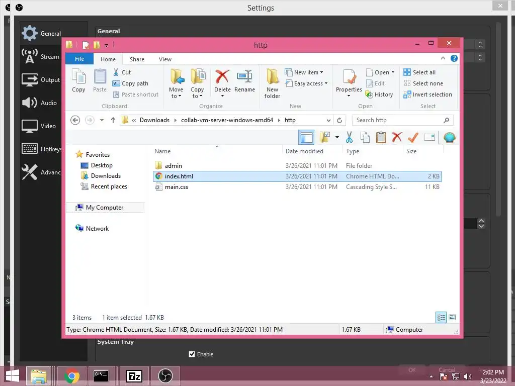
Task: Open the Easy access dropdown
Action: (326, 83)
